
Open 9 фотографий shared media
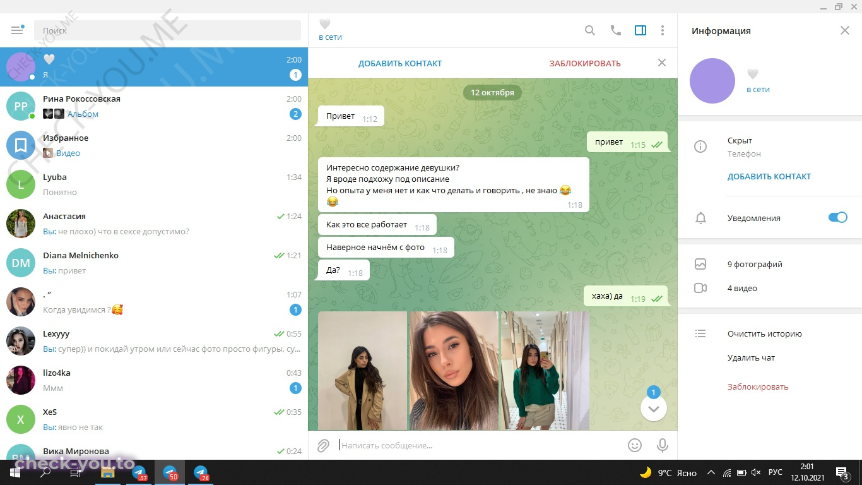[x=755, y=264]
